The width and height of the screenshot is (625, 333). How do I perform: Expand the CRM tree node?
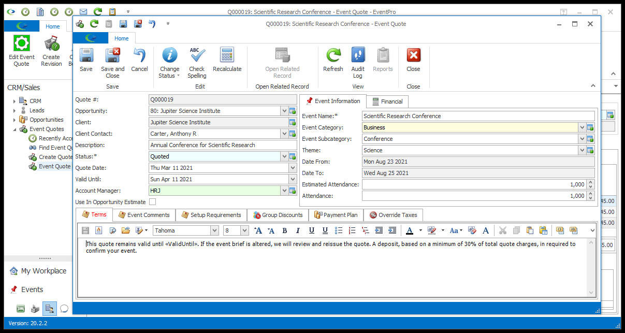coord(14,101)
